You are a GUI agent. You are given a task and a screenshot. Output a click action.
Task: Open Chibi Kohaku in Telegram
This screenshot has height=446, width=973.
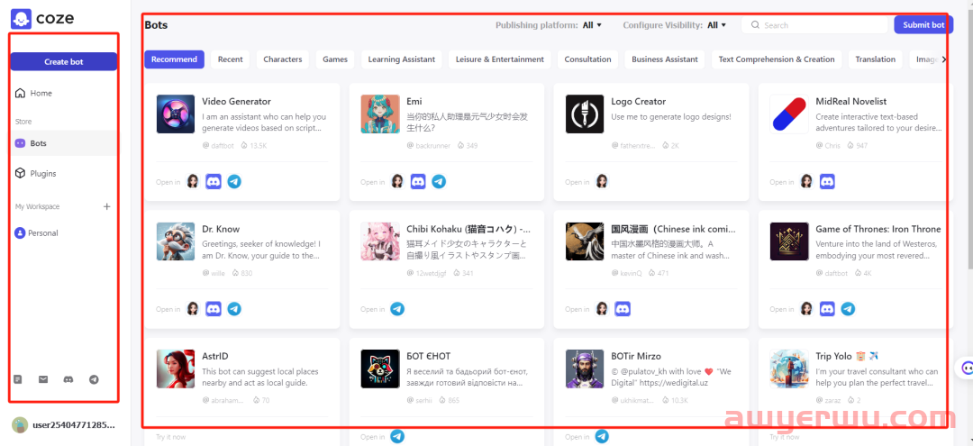398,309
